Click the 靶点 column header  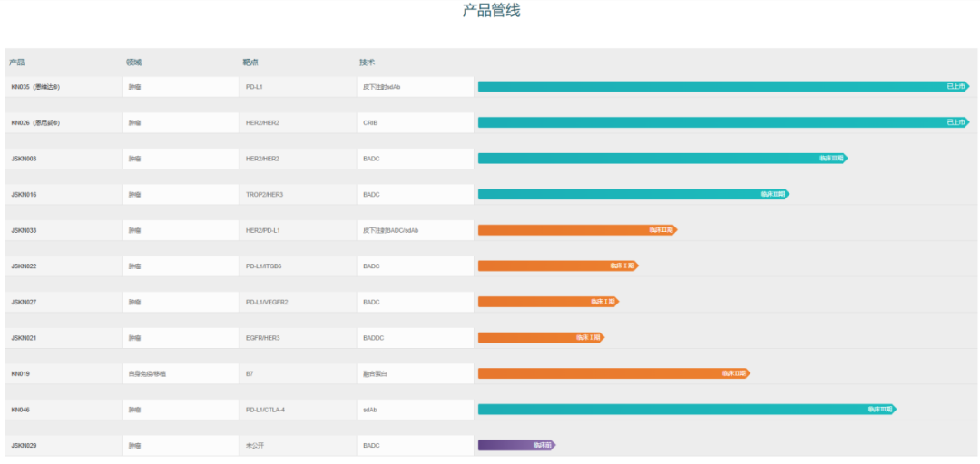[250, 63]
